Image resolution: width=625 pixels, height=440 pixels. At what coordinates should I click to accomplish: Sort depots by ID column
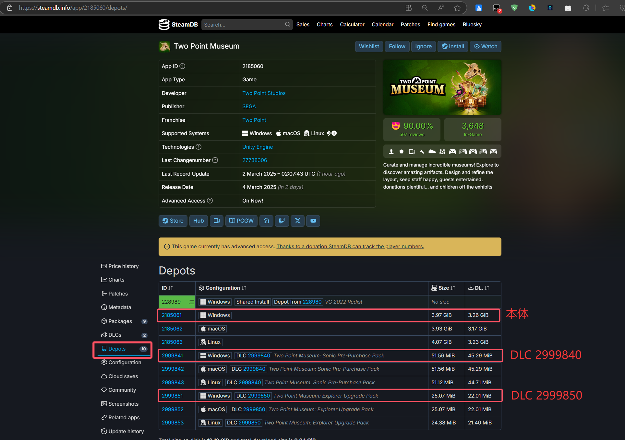coord(167,288)
